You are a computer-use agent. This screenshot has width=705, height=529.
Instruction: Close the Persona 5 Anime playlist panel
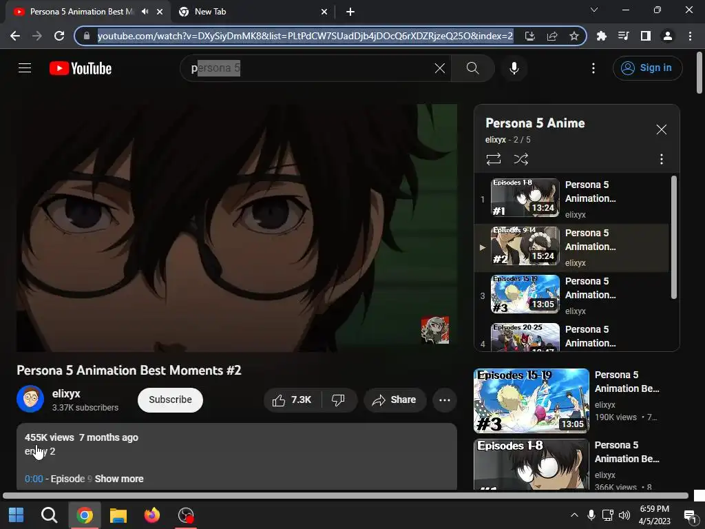(661, 129)
